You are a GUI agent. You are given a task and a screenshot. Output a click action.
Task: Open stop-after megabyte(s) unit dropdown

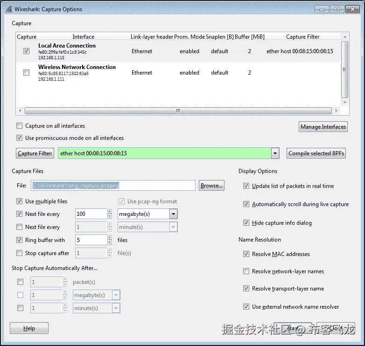[116, 295]
